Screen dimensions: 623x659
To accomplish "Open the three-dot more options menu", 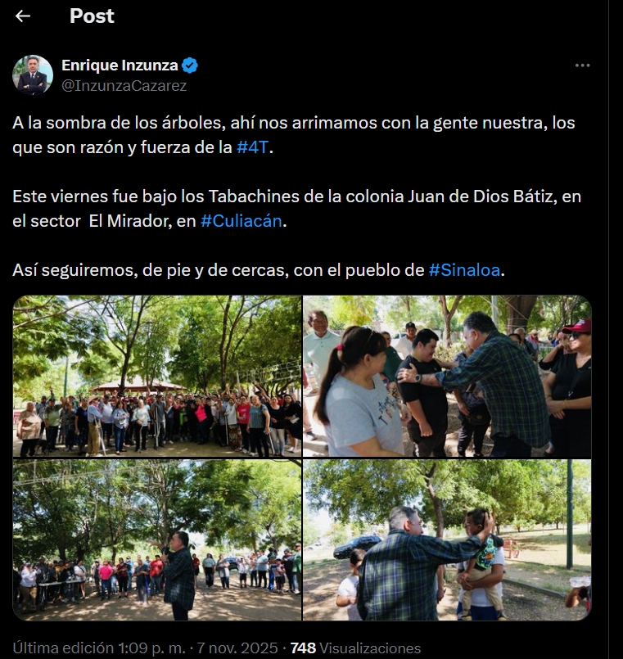I will tap(582, 65).
